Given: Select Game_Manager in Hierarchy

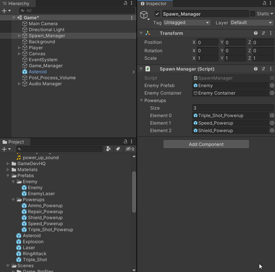Looking at the screenshot, I should pos(46,66).
